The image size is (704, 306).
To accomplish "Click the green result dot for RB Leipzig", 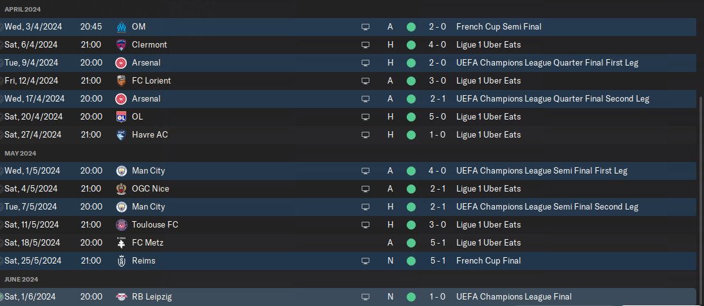I will (411, 297).
